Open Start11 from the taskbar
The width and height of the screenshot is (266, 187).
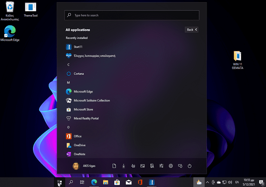pos(152,182)
